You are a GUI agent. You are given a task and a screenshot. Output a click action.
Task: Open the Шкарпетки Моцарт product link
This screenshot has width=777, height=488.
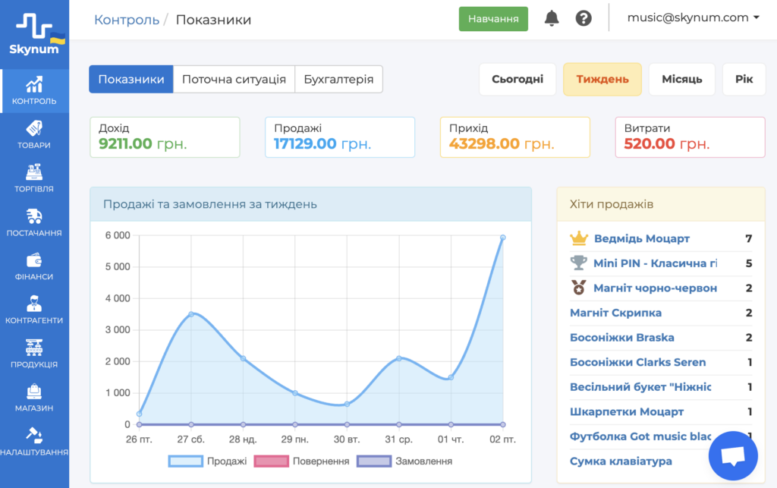coord(626,411)
